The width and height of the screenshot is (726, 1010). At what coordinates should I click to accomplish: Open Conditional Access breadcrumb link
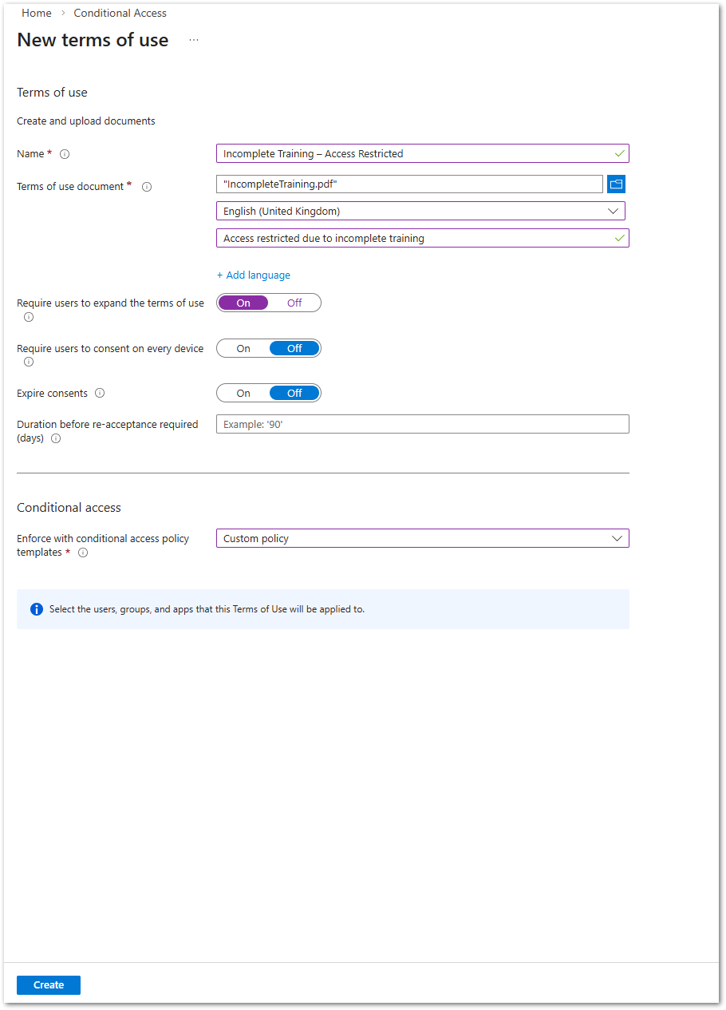pos(120,13)
